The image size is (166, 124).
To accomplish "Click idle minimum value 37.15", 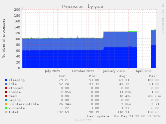I will (94, 84).
